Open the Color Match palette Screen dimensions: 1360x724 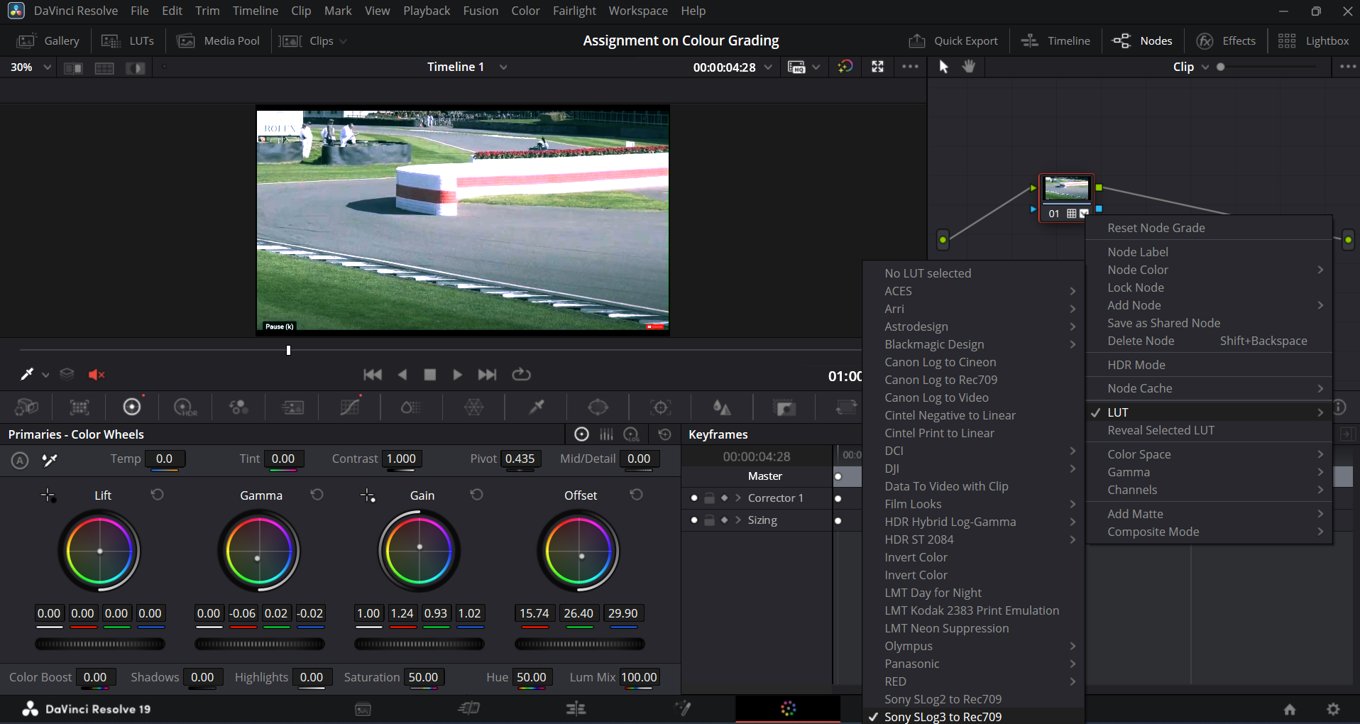pos(79,407)
